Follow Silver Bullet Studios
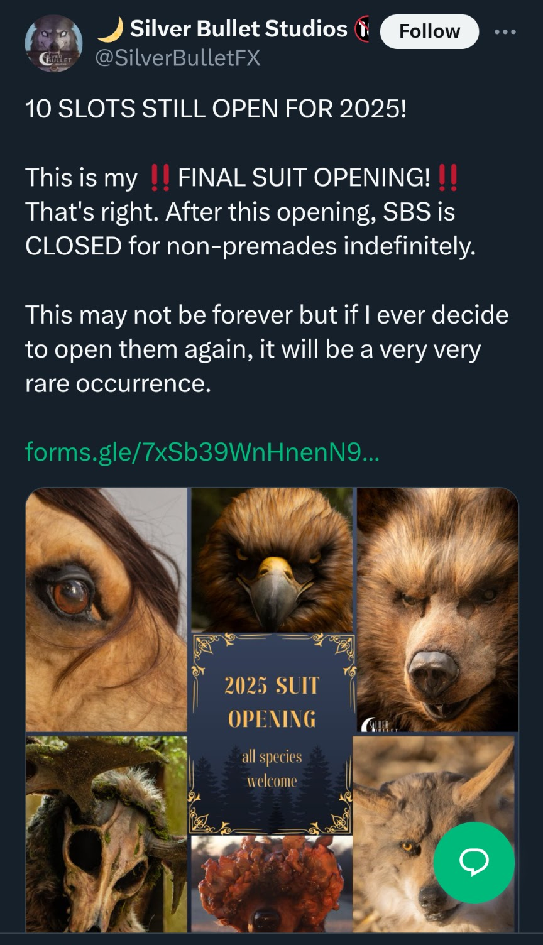This screenshot has height=945, width=543. pos(429,31)
